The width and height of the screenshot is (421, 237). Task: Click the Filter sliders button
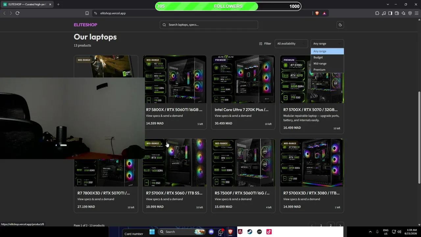[x=265, y=43]
